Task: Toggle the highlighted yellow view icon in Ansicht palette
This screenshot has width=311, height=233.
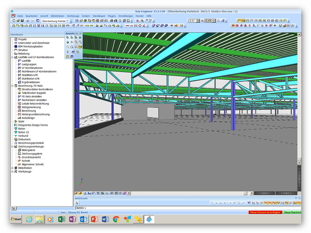Action: coord(80,47)
